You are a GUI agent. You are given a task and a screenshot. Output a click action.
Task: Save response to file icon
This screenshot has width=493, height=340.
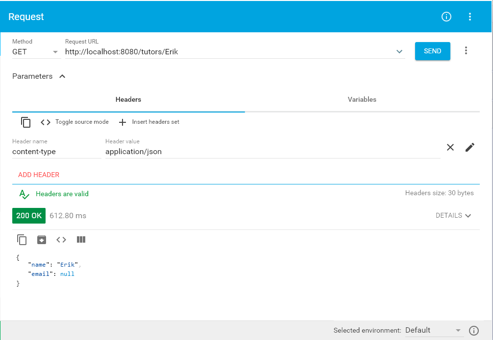pyautogui.click(x=42, y=240)
